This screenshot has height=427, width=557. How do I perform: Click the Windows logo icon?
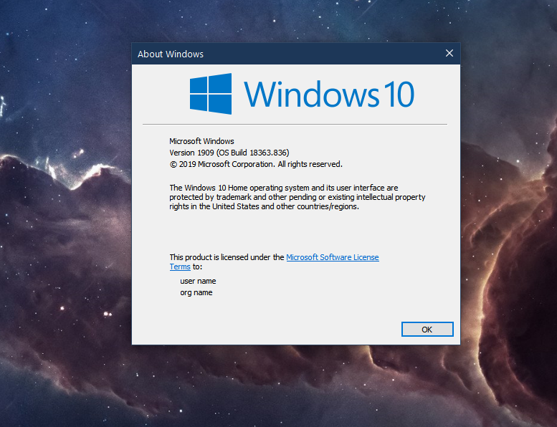click(211, 94)
